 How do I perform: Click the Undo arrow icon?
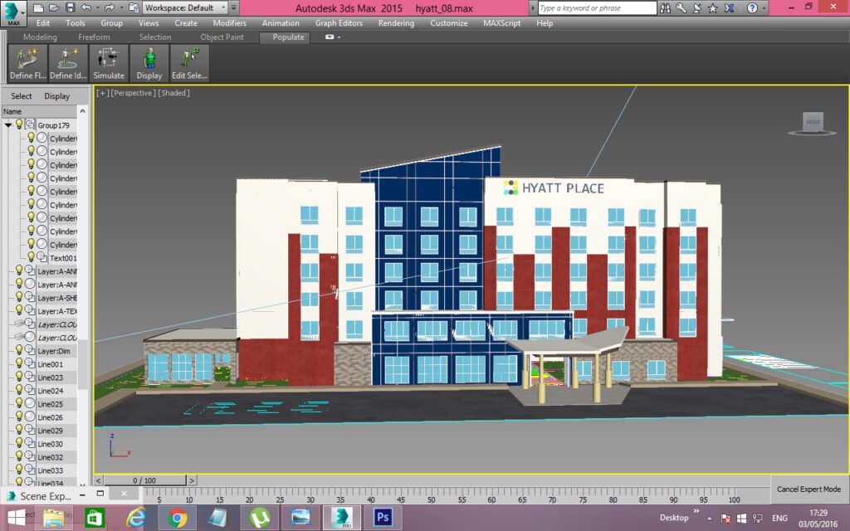click(86, 7)
